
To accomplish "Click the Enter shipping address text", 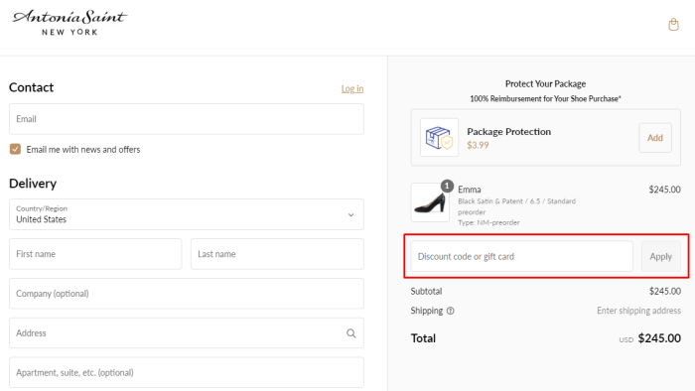I will point(638,311).
